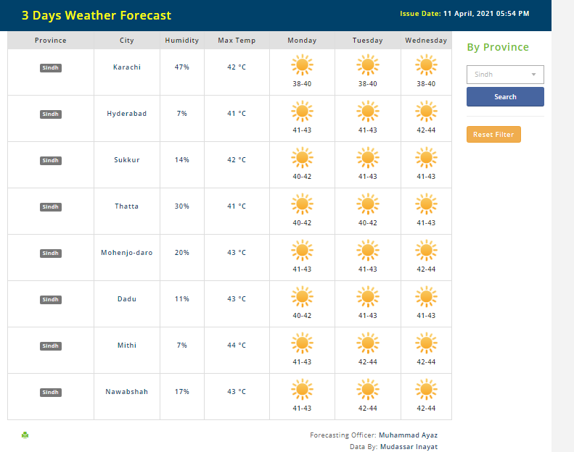Click Karachi's Monday sunny weather icon

coord(302,66)
